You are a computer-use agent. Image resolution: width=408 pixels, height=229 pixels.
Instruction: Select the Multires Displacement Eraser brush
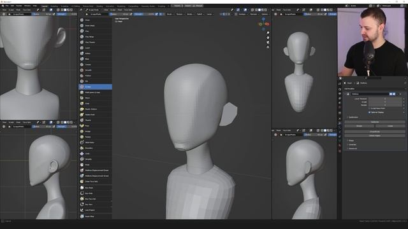(x=95, y=170)
